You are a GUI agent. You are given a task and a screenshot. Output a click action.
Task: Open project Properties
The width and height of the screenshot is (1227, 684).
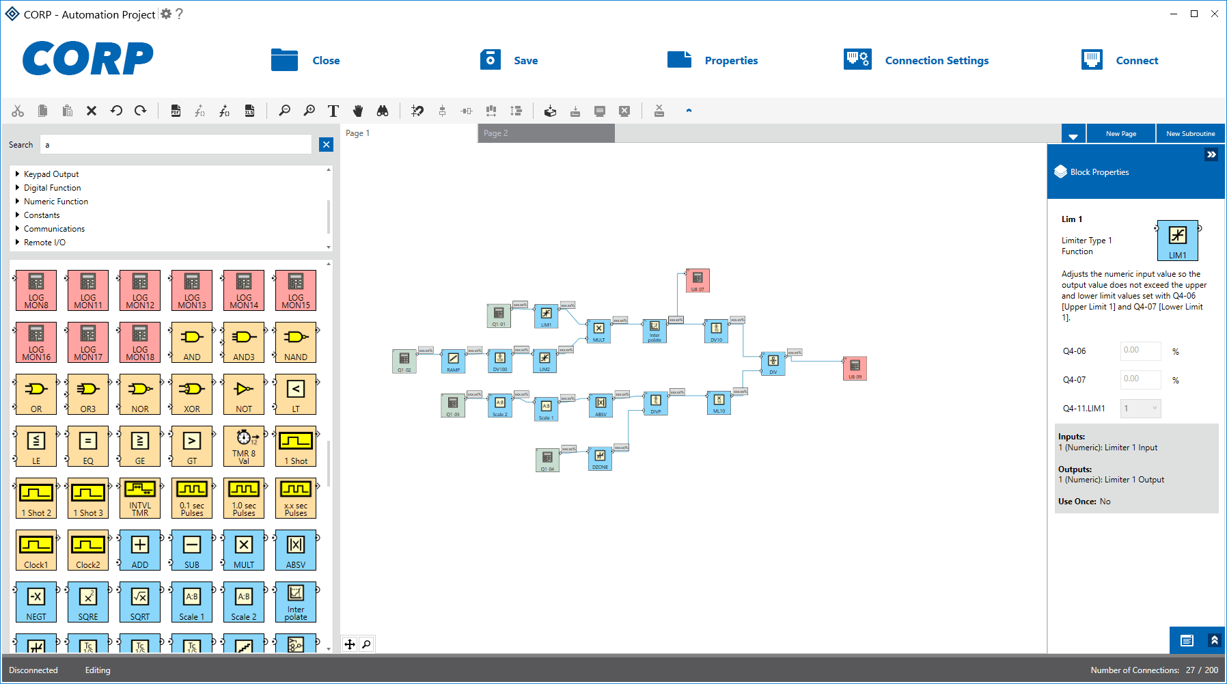pos(713,60)
